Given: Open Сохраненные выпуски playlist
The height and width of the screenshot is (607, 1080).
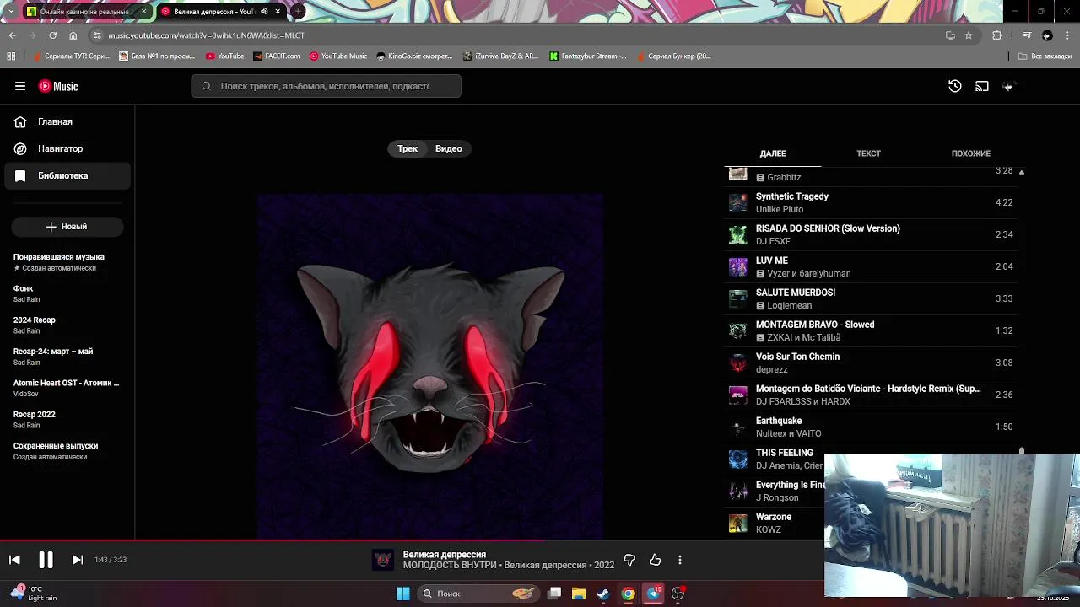Looking at the screenshot, I should (67, 451).
